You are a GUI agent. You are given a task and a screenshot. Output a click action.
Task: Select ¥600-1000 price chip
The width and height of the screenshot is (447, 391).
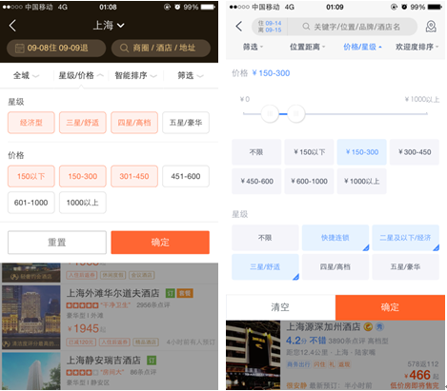tap(309, 182)
